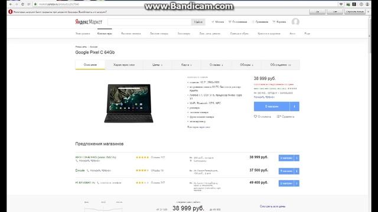The width and height of the screenshot is (378, 212).
Task: Click first reply button in browser notification bar
Action: tap(317, 12)
